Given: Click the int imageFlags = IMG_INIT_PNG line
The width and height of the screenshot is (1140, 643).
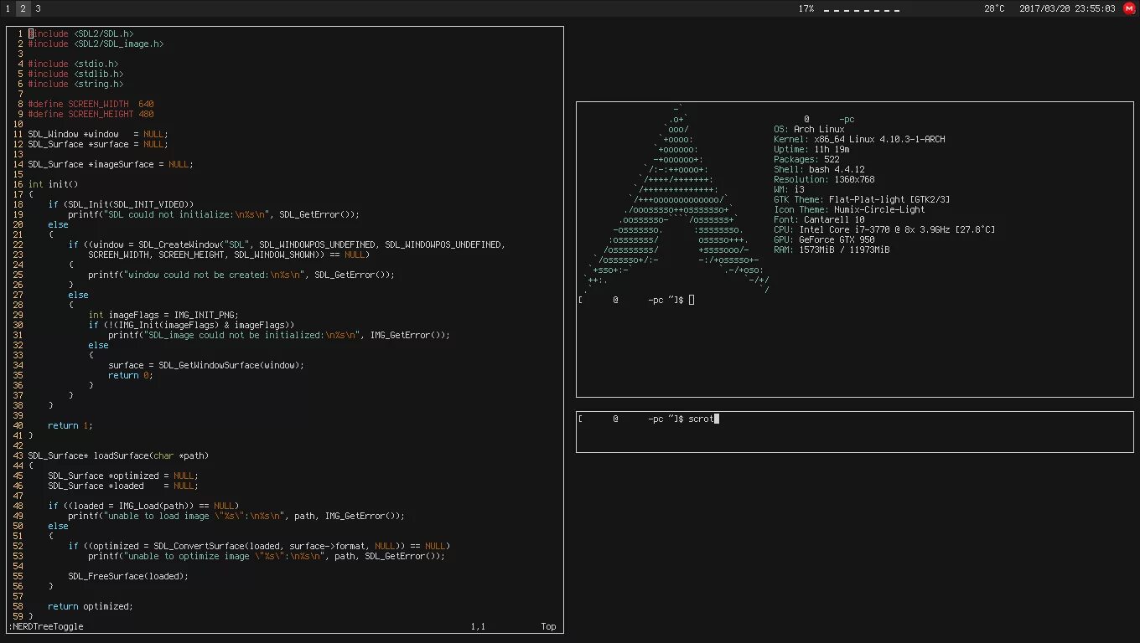Looking at the screenshot, I should coord(163,315).
